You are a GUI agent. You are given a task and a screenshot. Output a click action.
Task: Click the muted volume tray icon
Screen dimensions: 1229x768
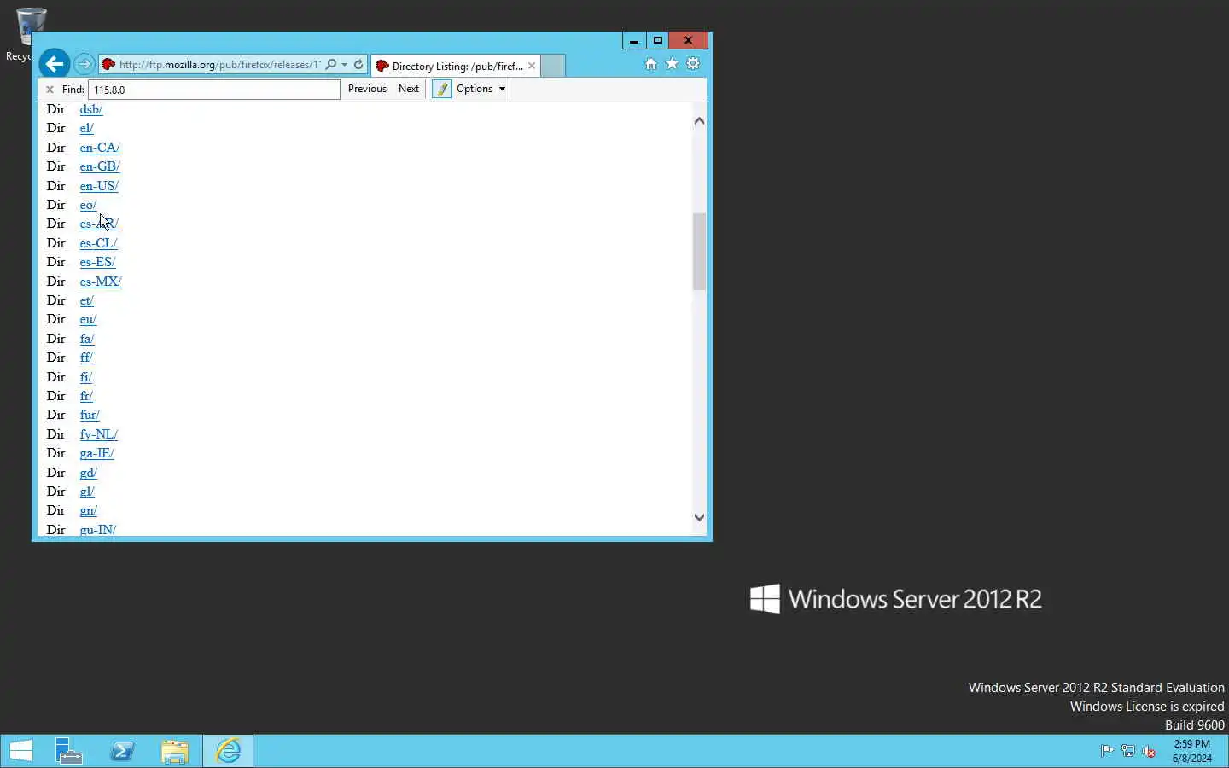pos(1149,751)
